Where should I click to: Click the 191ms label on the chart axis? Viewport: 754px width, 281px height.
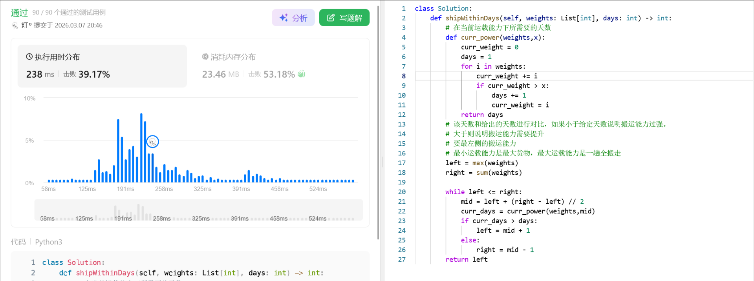[x=126, y=189]
